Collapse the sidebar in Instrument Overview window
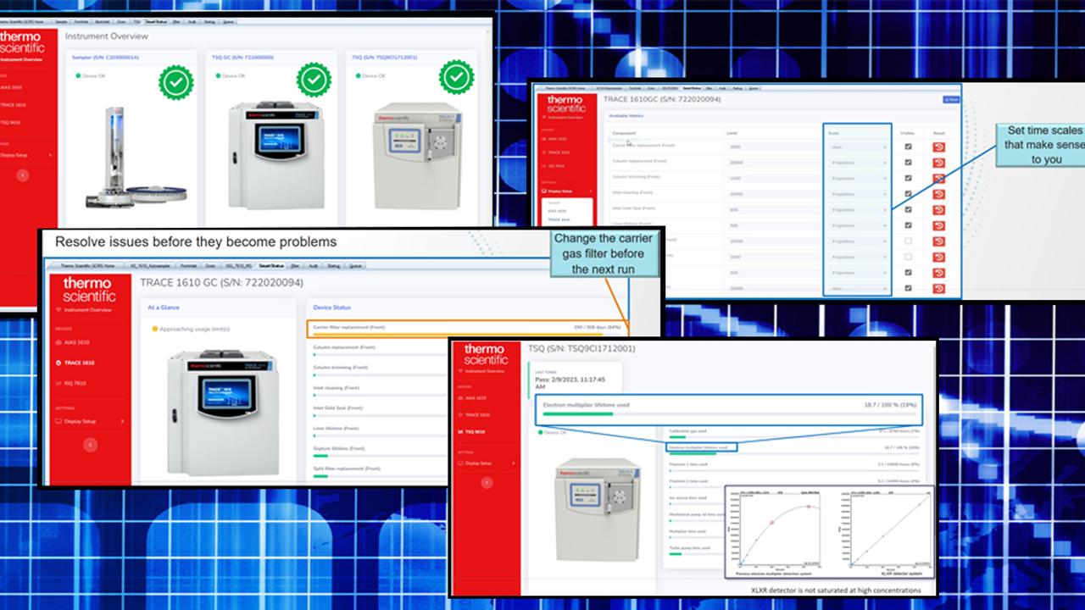Screen dimensions: 1085x610 (x=23, y=175)
